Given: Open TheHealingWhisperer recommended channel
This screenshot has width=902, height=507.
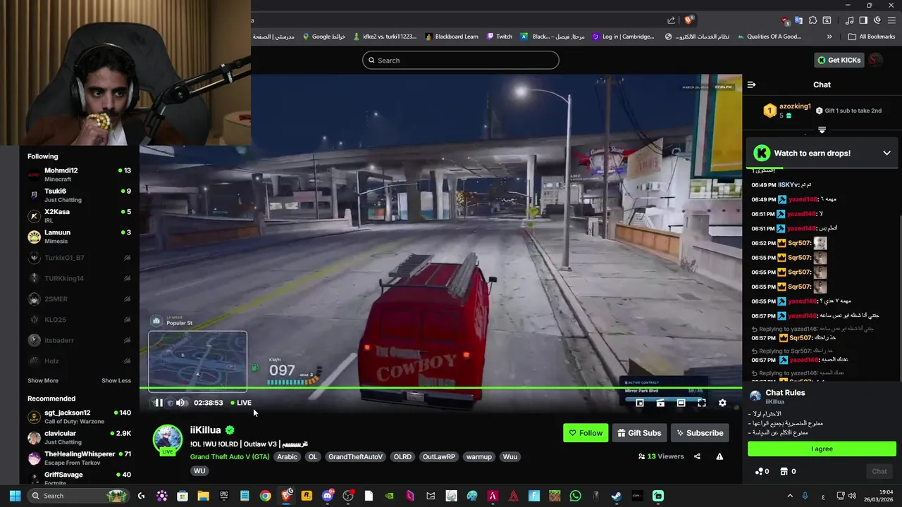Looking at the screenshot, I should click(79, 458).
